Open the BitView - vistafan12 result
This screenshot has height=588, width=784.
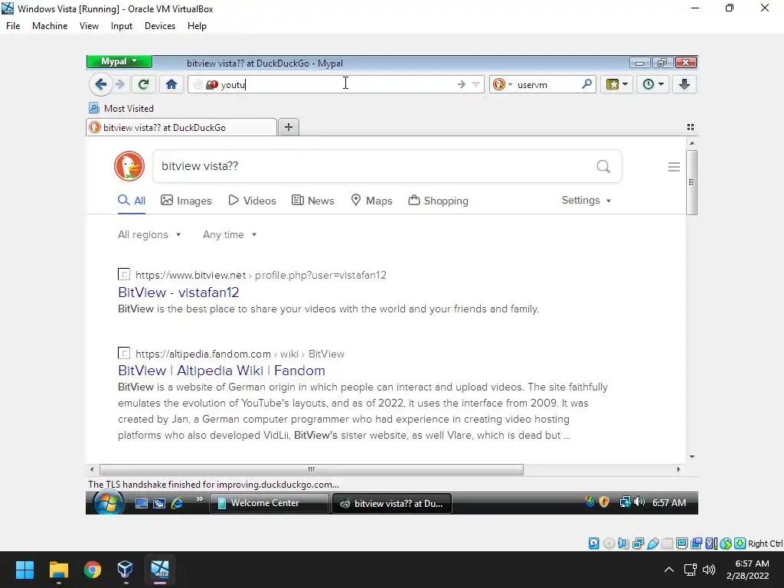(178, 292)
